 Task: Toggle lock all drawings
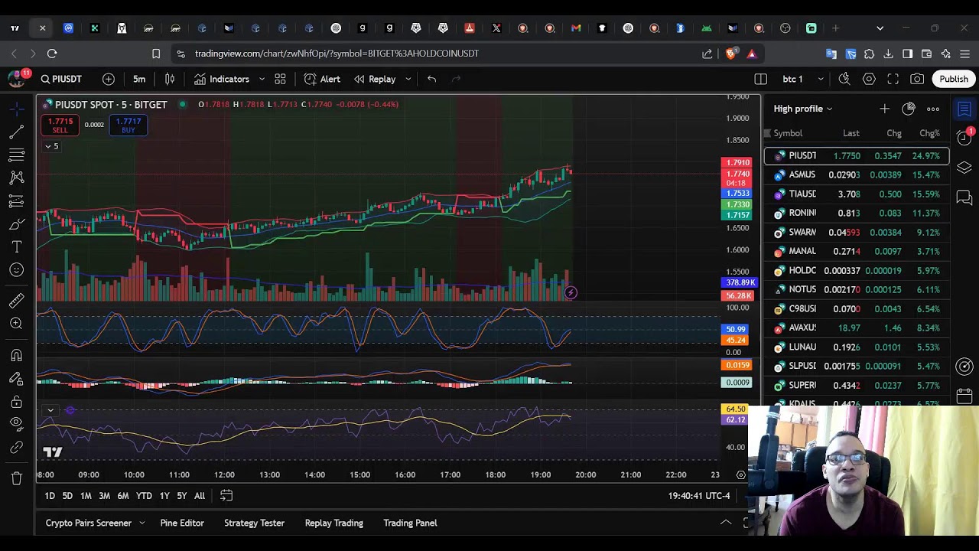tap(17, 401)
